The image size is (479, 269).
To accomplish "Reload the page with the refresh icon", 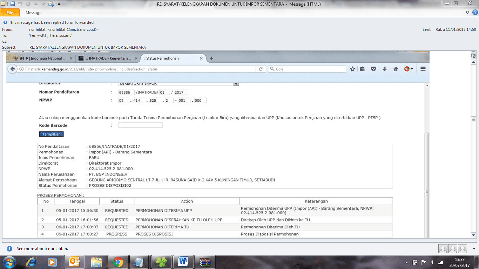I will pyautogui.click(x=261, y=69).
